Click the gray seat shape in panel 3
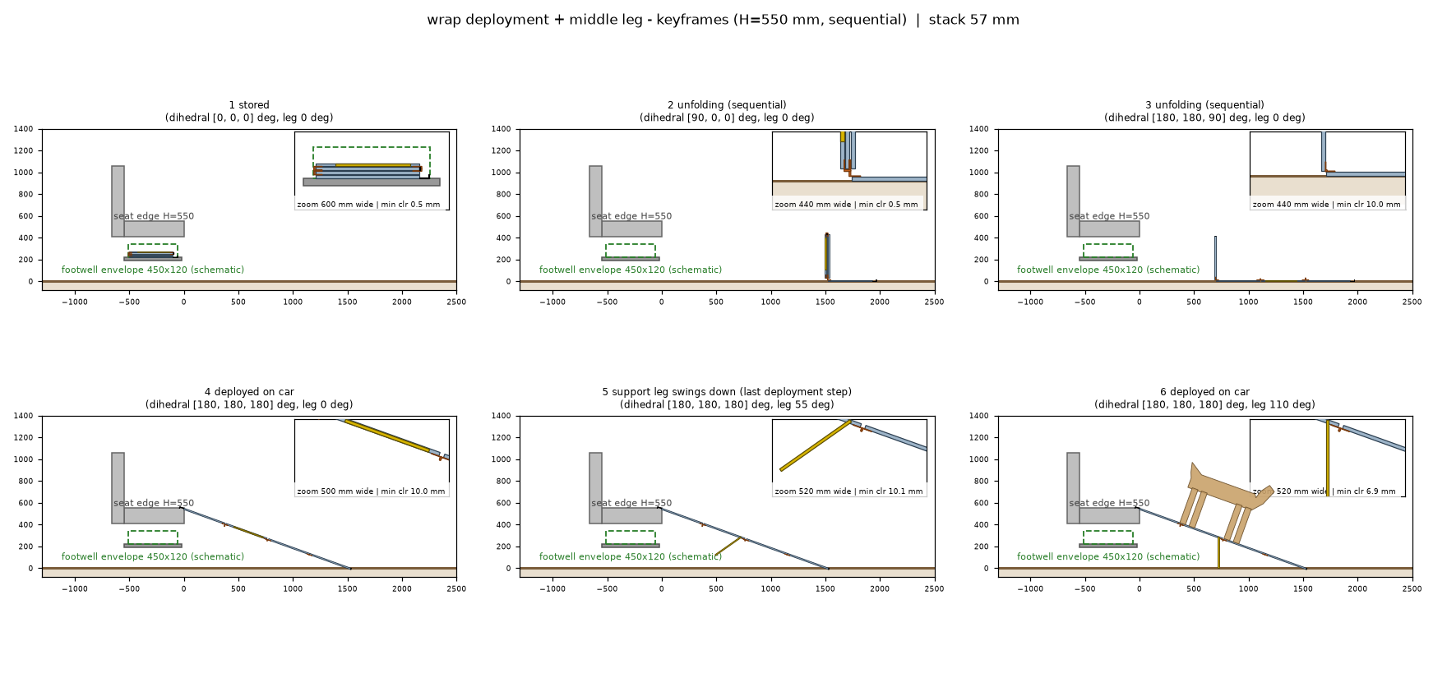 (x=1103, y=201)
